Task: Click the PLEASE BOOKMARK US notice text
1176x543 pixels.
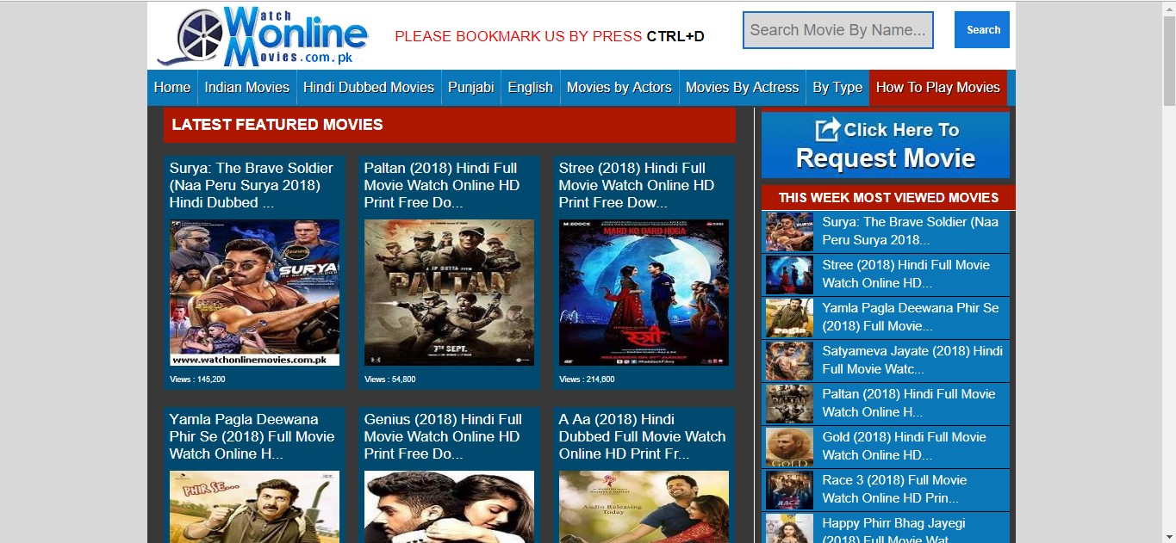Action: (x=550, y=36)
